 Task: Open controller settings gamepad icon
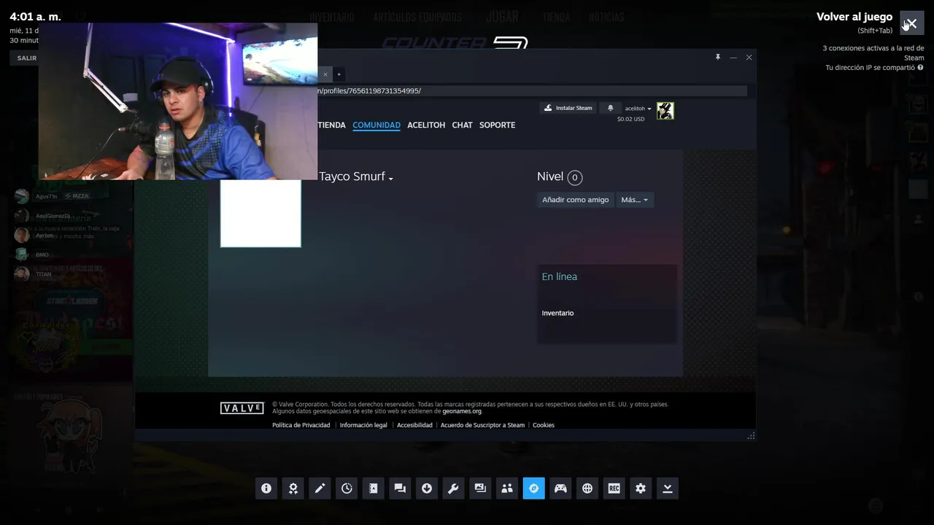[560, 489]
